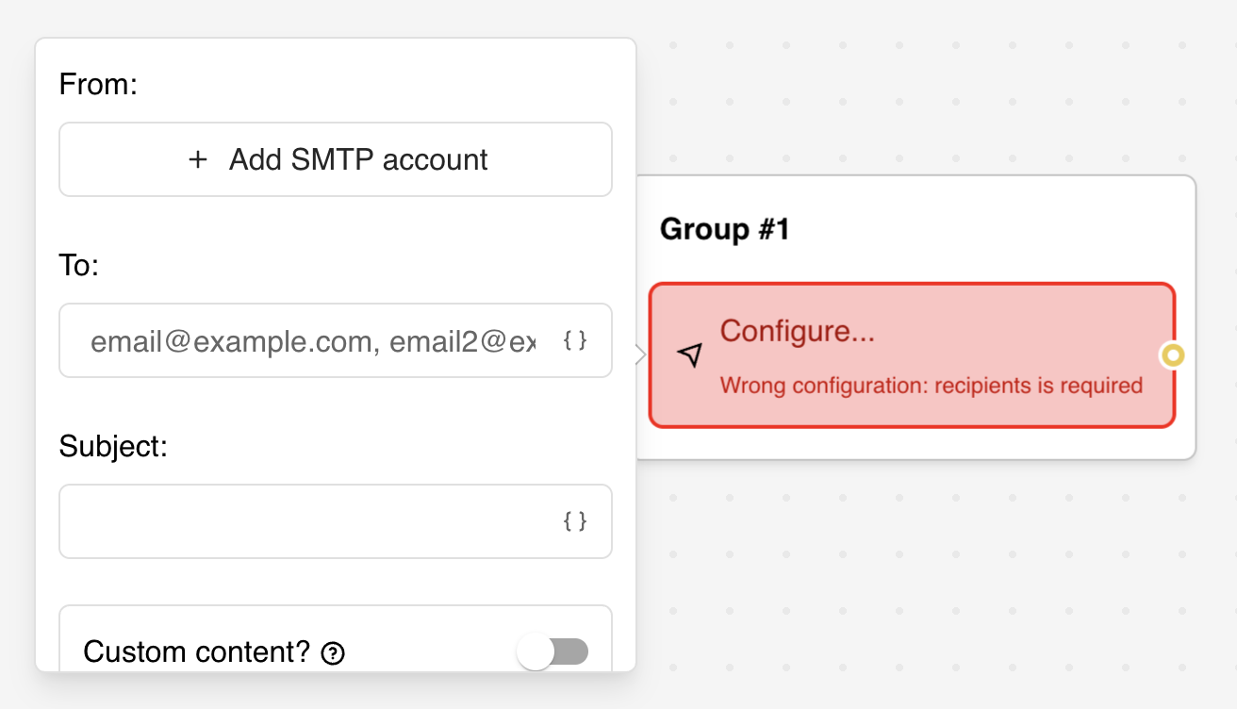Focus the To recipients input
Screen dimensions: 1237x709
click(302, 341)
